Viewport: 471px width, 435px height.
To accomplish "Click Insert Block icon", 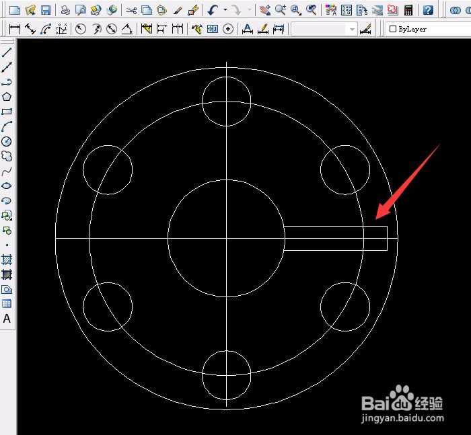I will [7, 215].
